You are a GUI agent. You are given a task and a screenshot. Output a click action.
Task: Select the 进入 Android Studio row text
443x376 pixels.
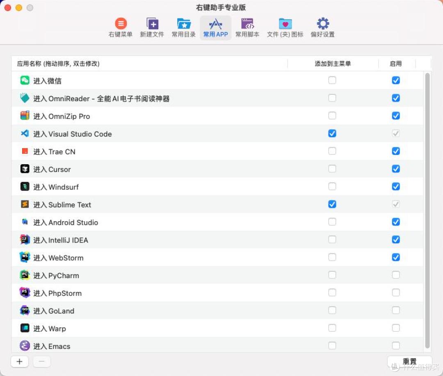coord(66,222)
